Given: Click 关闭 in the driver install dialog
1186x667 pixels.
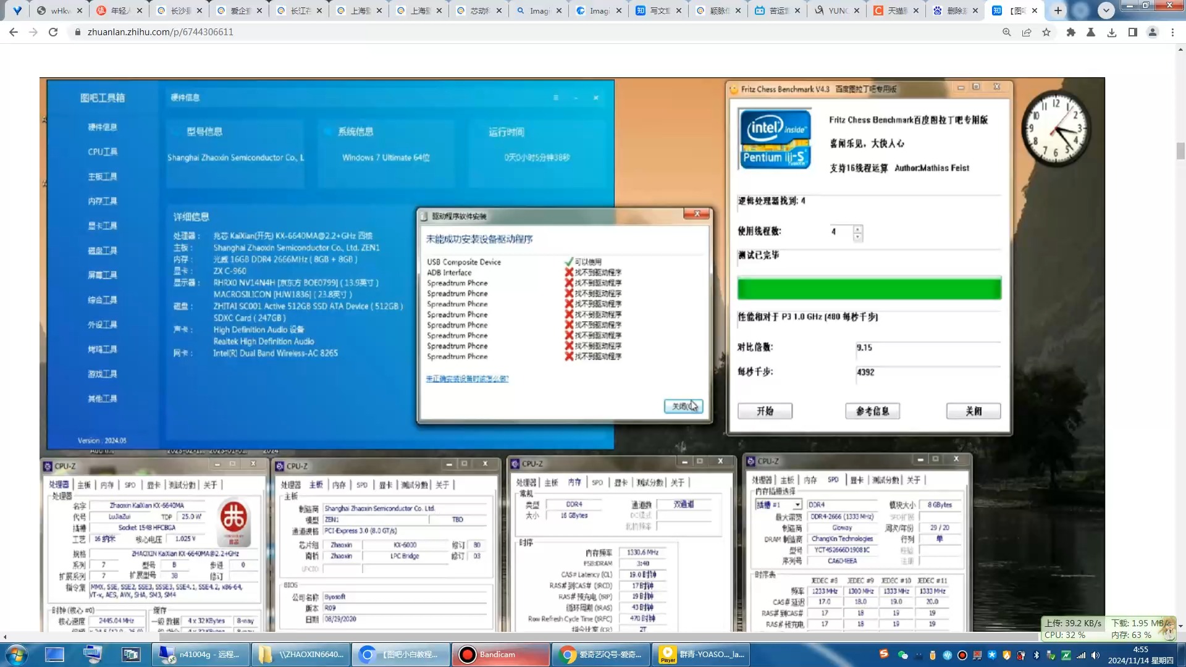Looking at the screenshot, I should (x=683, y=406).
